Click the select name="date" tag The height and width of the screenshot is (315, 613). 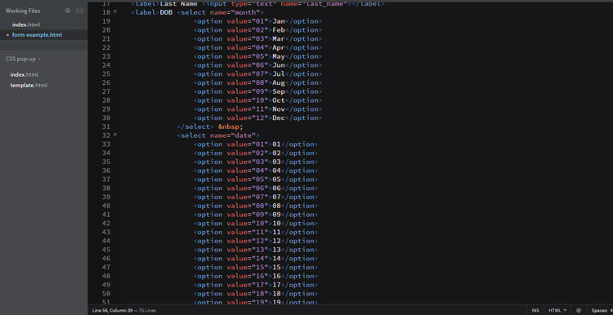coord(217,135)
